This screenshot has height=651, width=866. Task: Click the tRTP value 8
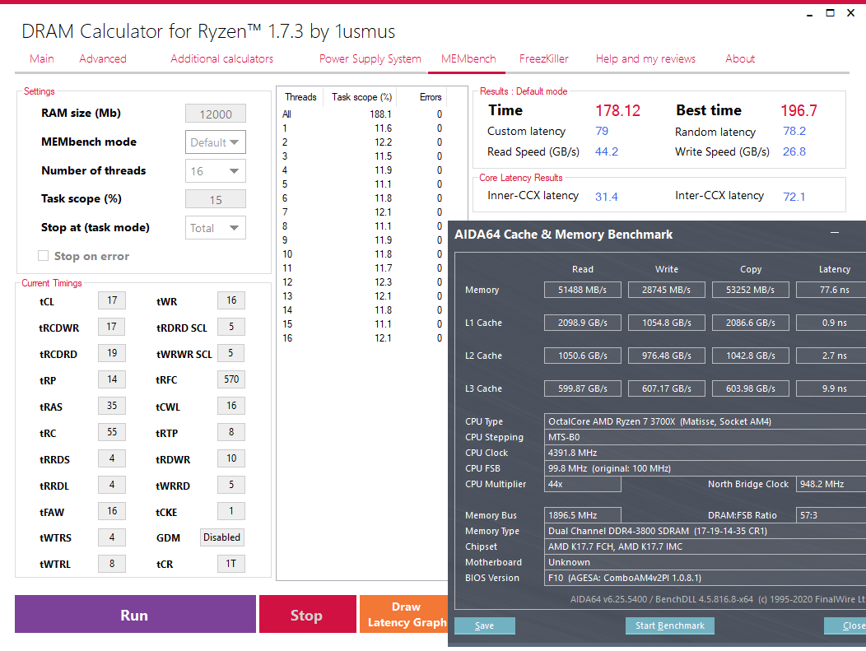coord(231,432)
